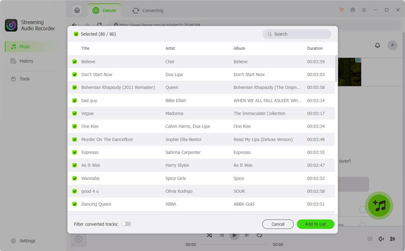
Task: Click the track list scrollbar
Action: pos(336,69)
